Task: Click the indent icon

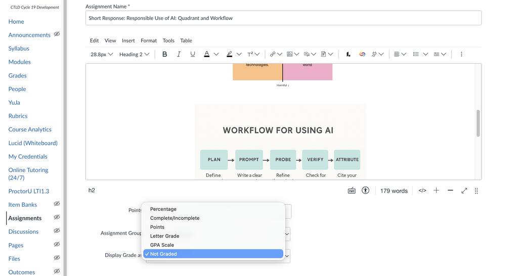Action: click(437, 54)
